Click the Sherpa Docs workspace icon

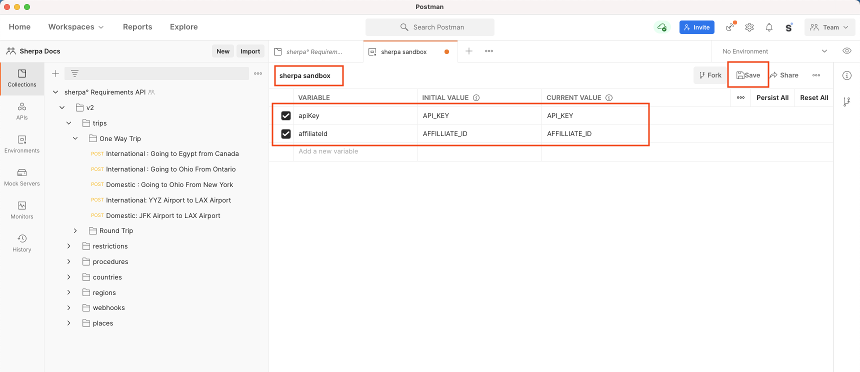coord(11,51)
